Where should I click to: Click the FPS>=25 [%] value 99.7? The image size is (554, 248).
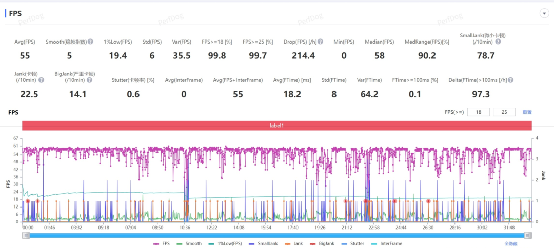pyautogui.click(x=258, y=56)
